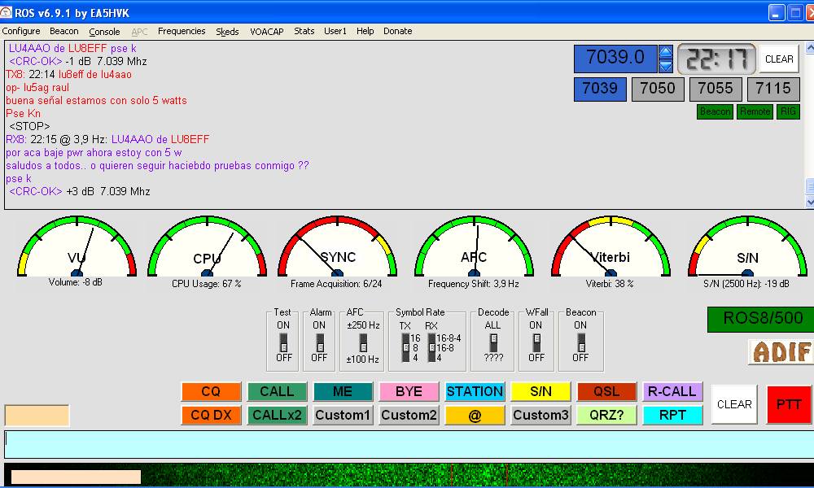Click the Custom3 macro button
This screenshot has height=488, width=814.
click(x=540, y=416)
